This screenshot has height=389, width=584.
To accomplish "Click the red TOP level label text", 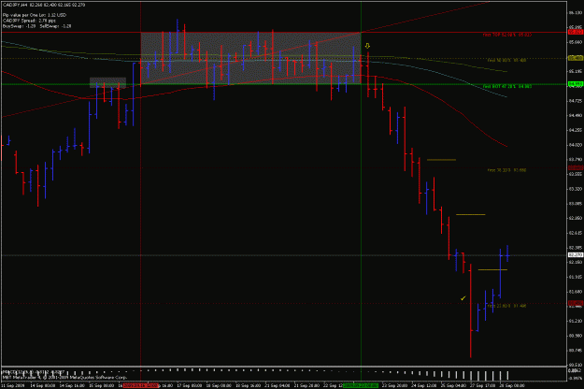I will pyautogui.click(x=506, y=35).
